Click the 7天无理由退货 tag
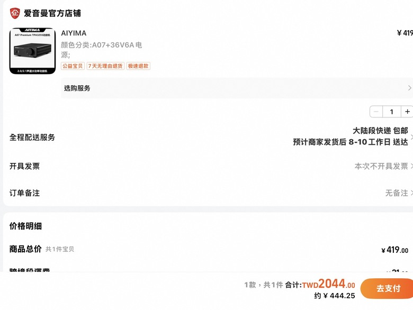The width and height of the screenshot is (413, 310). [x=105, y=66]
